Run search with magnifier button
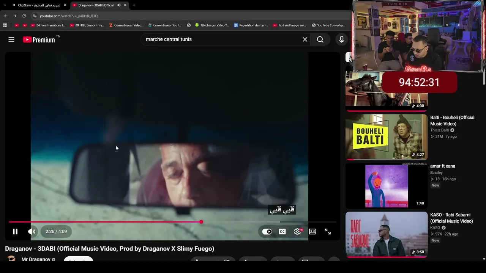The width and height of the screenshot is (486, 273). click(x=320, y=39)
